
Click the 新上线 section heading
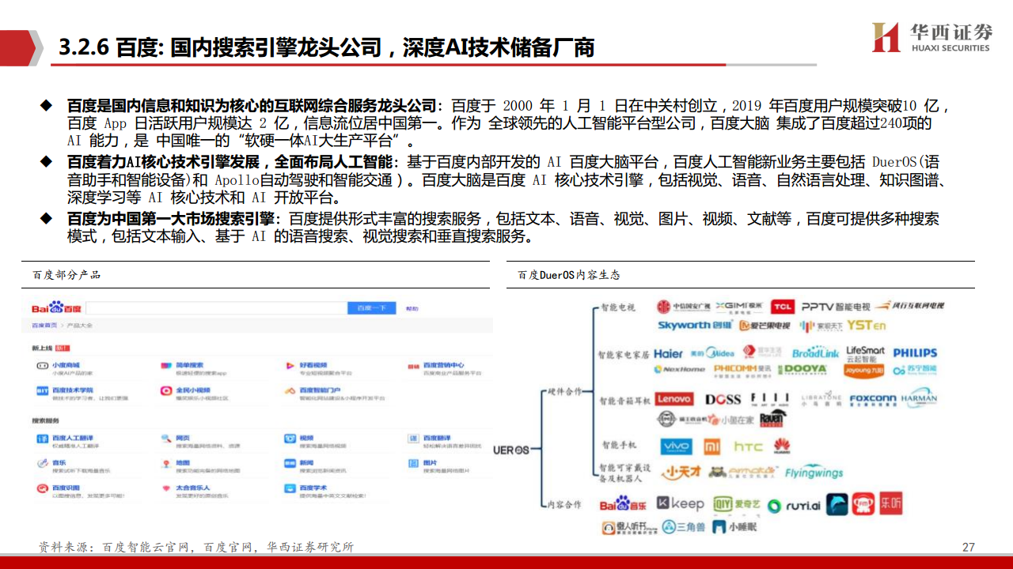(x=44, y=348)
